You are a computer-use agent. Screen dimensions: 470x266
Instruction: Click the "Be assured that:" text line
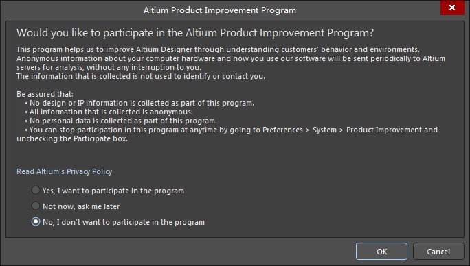coord(45,94)
